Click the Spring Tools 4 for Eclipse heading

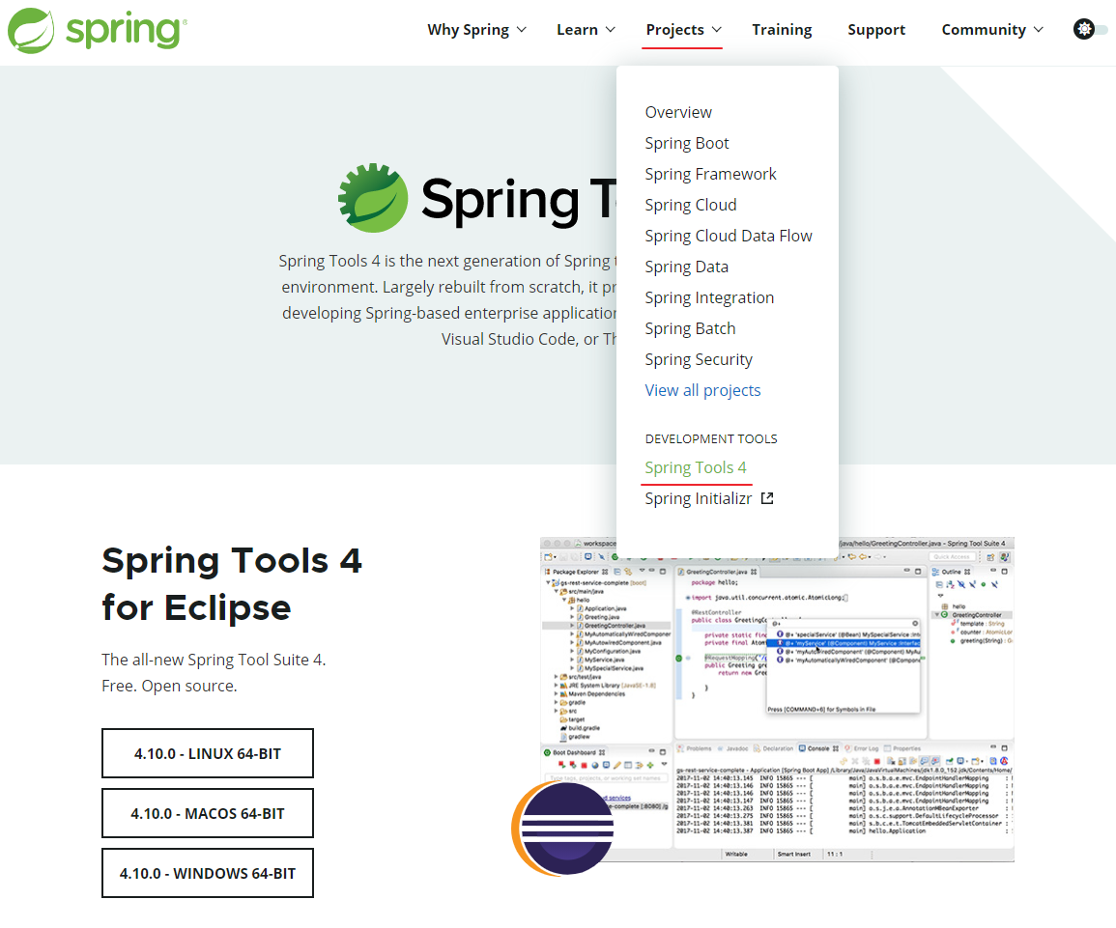232,584
